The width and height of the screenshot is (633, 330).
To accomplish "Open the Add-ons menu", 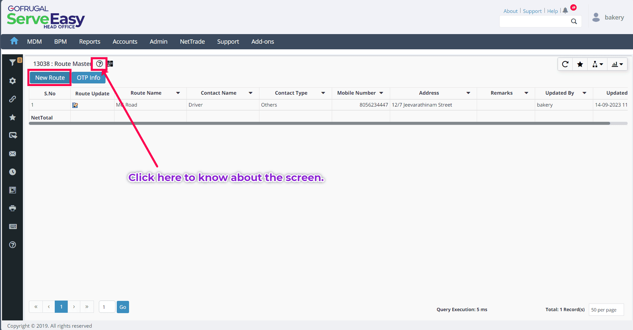I will pyautogui.click(x=262, y=41).
